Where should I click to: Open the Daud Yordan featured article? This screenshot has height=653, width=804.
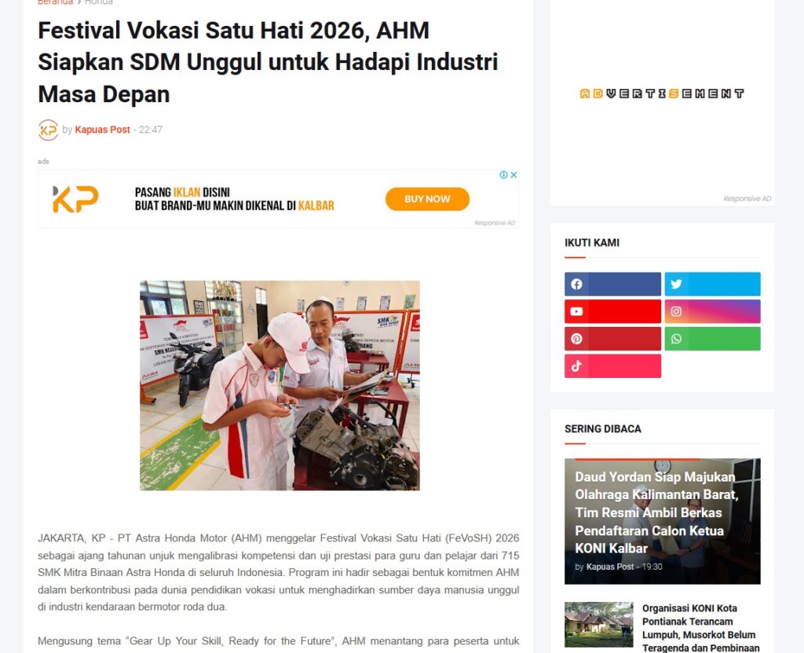tap(662, 521)
